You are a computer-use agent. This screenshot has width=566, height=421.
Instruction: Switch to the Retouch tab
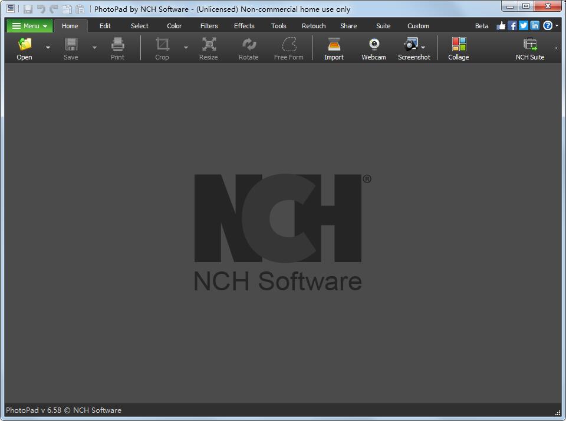(314, 26)
